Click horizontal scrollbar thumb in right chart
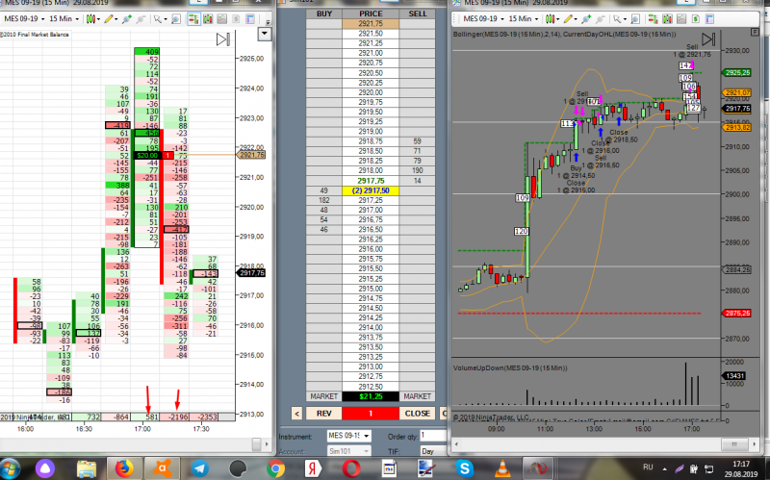The height and width of the screenshot is (480, 770). point(734,443)
